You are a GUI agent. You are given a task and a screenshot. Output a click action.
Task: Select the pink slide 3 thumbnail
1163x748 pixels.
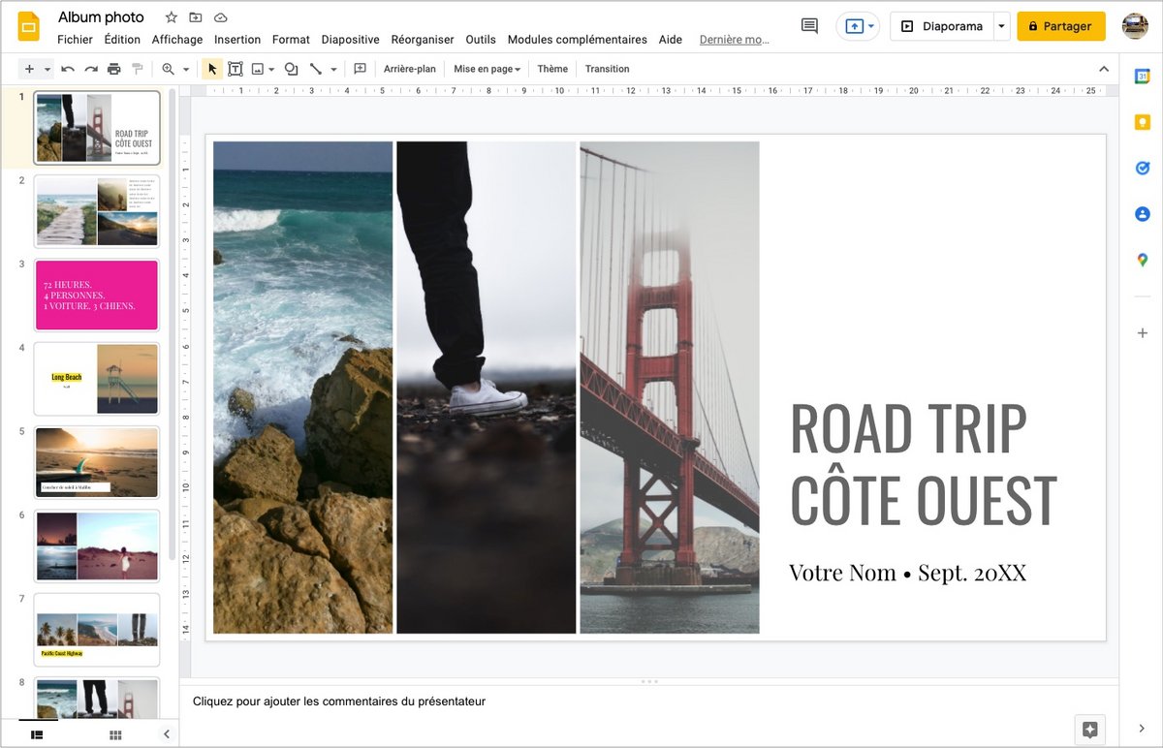pyautogui.click(x=97, y=295)
